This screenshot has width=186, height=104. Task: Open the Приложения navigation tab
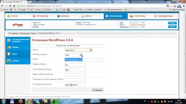point(116,16)
